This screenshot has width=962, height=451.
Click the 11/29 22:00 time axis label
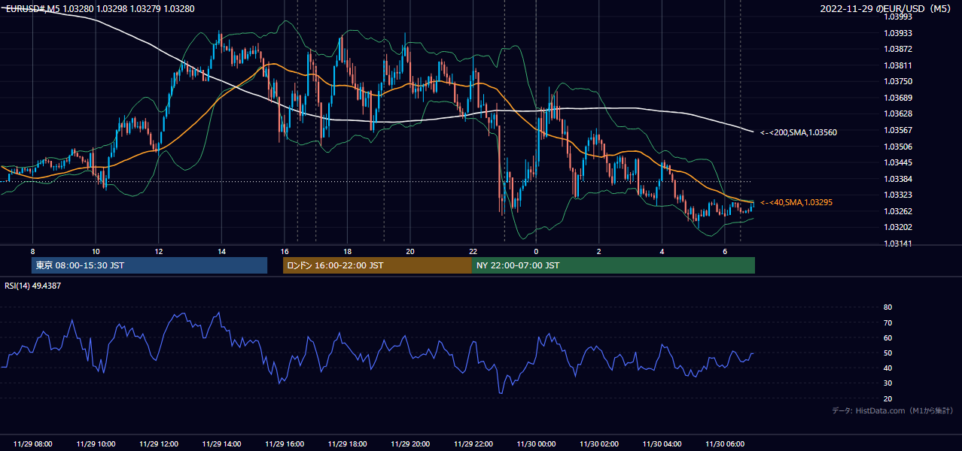(x=473, y=444)
